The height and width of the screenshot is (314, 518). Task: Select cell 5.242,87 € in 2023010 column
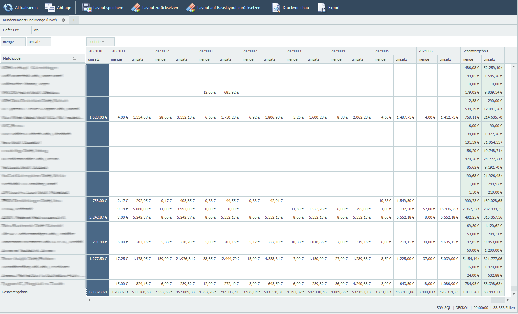[x=98, y=217]
